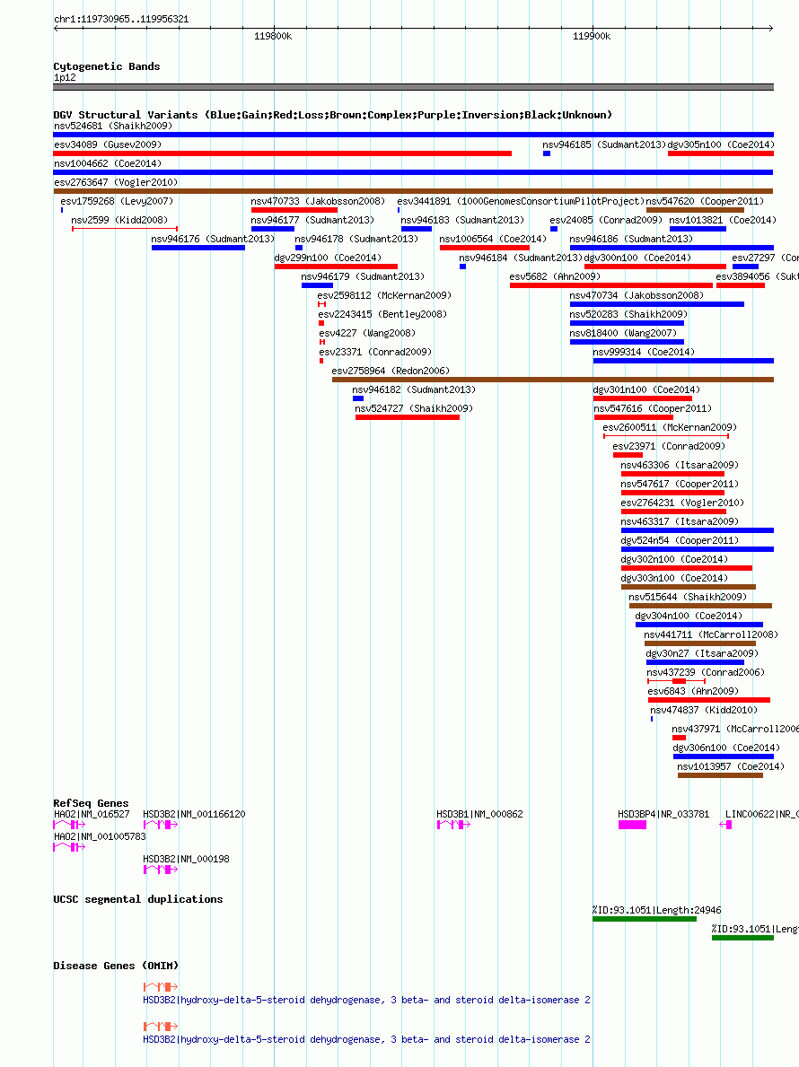Viewport: 799px width, 1067px height.
Task: Select the nsv946179 (Sudmant2013) blue bar
Action: (x=317, y=285)
